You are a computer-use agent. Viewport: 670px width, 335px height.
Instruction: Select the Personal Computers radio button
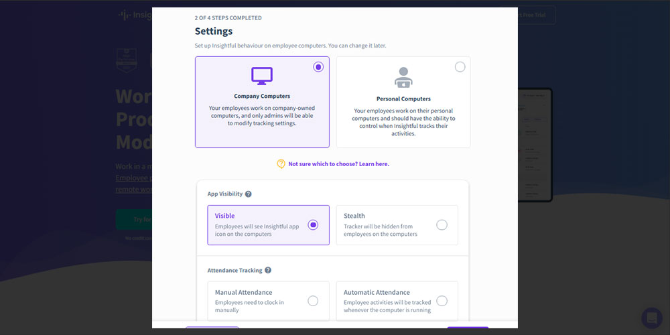[x=460, y=67]
